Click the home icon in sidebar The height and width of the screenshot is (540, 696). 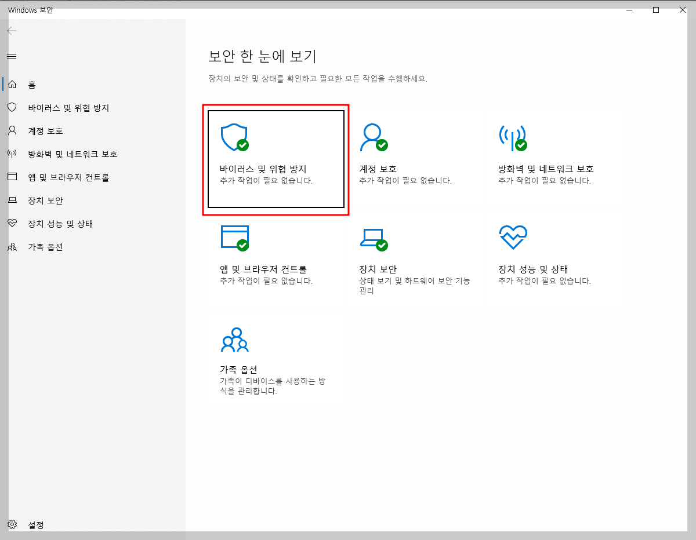12,85
